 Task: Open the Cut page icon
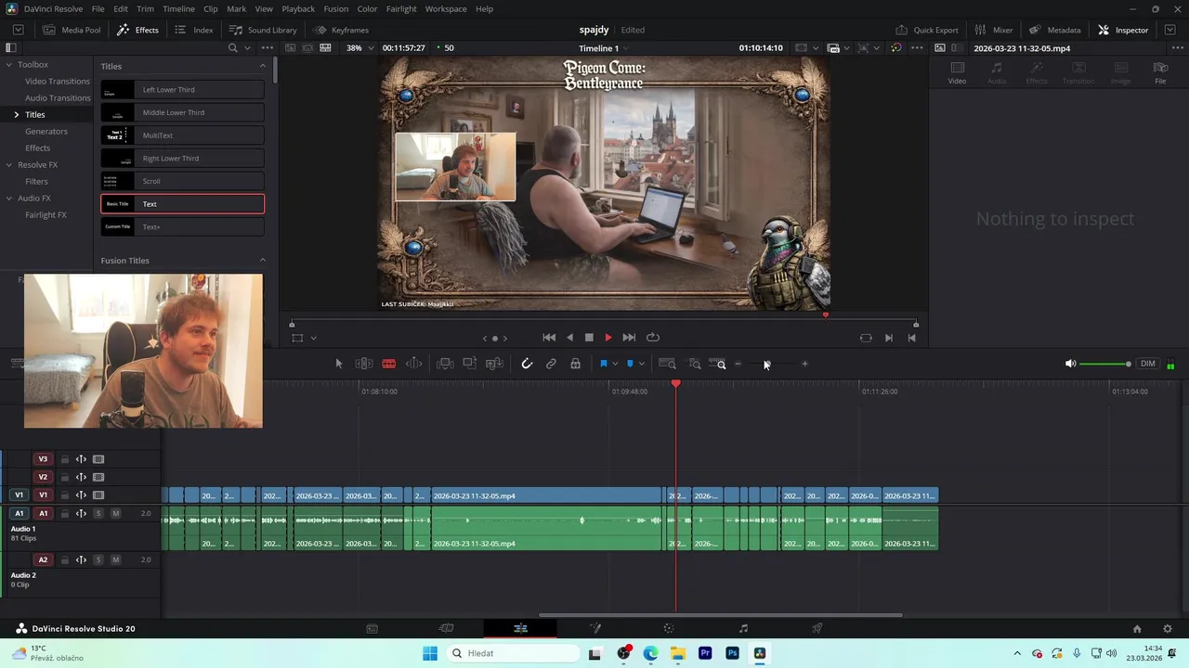click(446, 628)
